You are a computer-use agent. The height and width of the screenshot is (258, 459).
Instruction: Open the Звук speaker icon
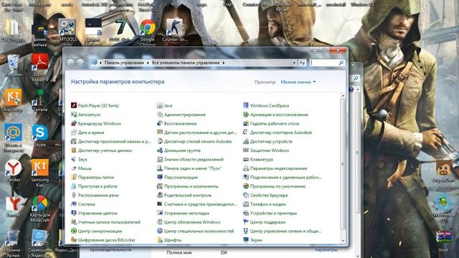[x=74, y=159]
